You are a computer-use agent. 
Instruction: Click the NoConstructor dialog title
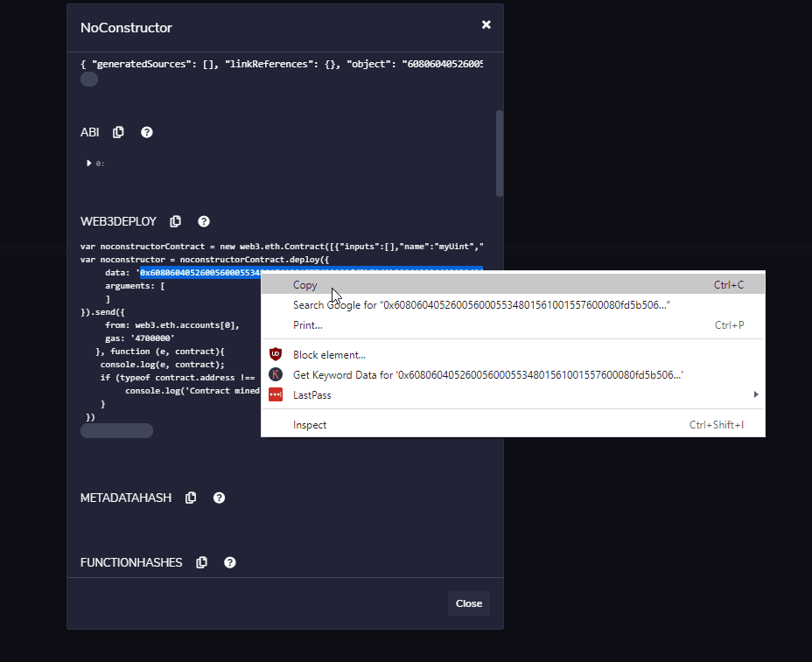(x=126, y=28)
